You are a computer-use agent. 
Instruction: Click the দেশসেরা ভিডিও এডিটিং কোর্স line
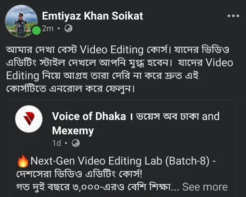(81, 174)
